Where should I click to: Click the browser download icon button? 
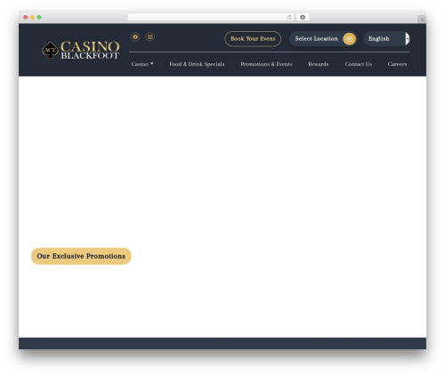coord(303,17)
